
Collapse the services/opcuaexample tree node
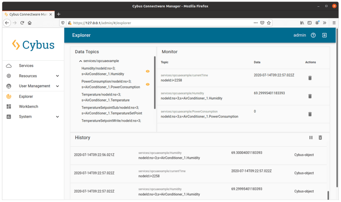click(x=81, y=61)
